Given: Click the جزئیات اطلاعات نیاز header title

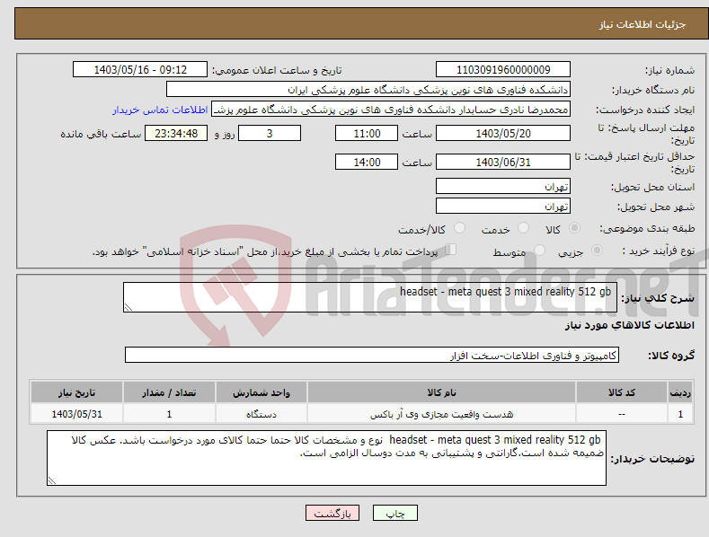Looking at the screenshot, I should click(643, 24).
